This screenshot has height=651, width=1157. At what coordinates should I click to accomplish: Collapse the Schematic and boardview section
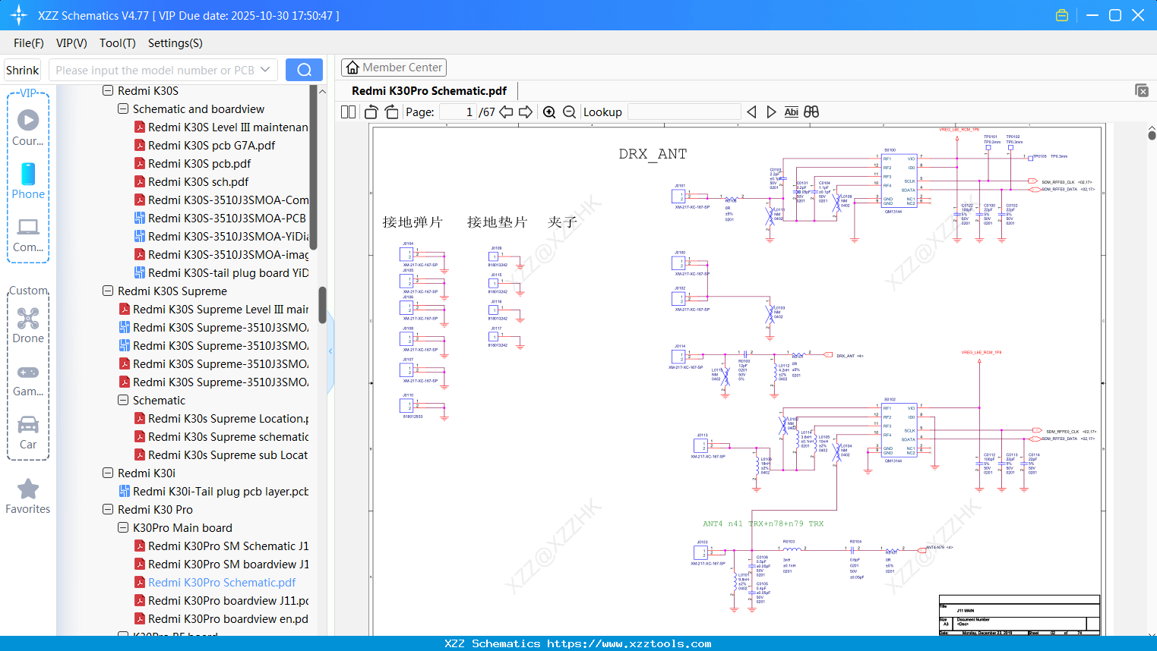(x=122, y=108)
